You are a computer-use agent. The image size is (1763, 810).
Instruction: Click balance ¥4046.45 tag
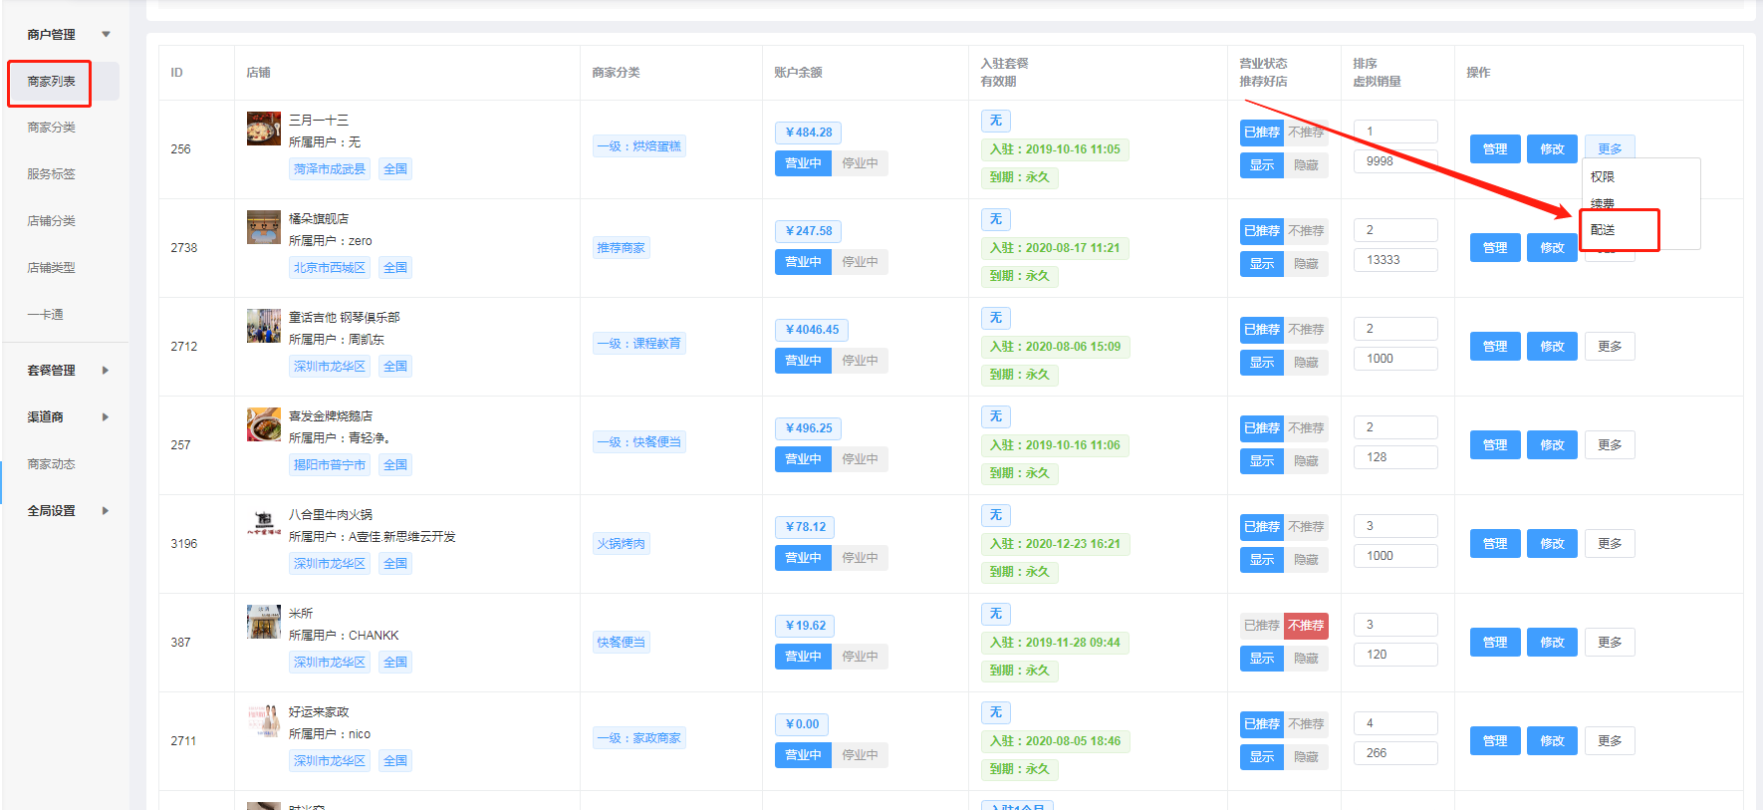pyautogui.click(x=812, y=330)
